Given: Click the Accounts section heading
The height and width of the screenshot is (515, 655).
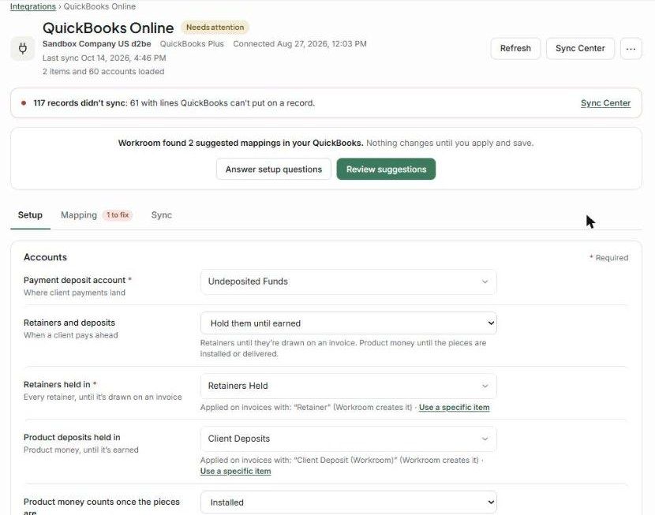Looking at the screenshot, I should pyautogui.click(x=45, y=257).
